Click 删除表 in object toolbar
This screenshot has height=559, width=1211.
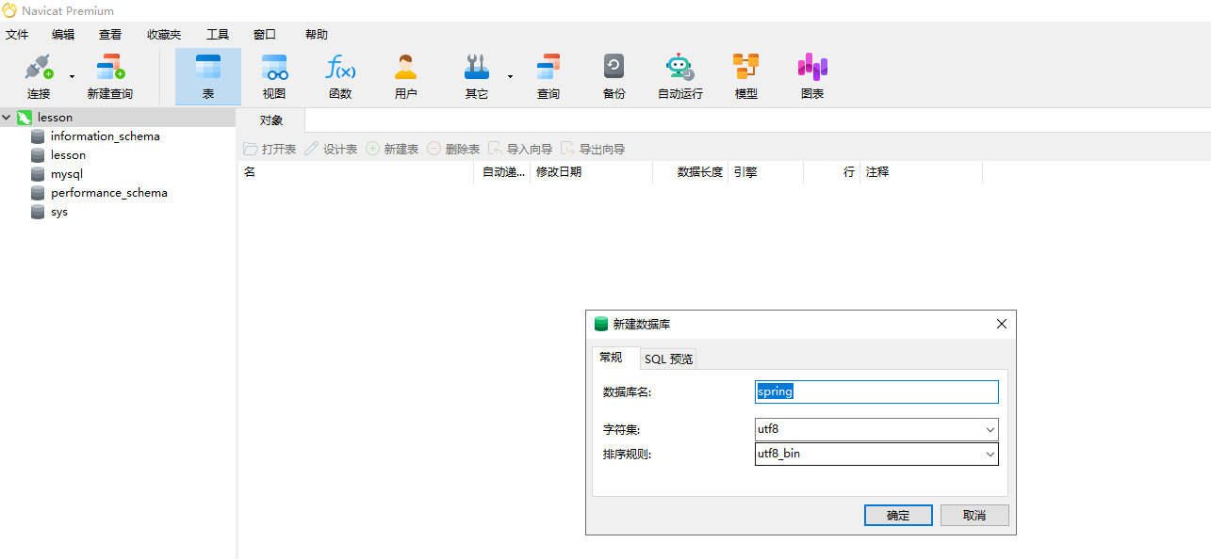pos(453,149)
